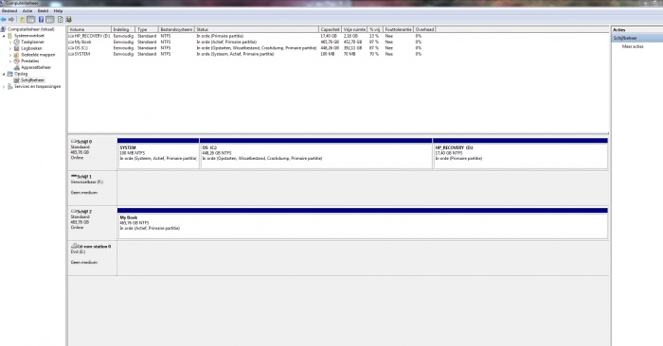This screenshot has height=346, width=663.
Task: Click the folder Up-one-level toolbar icon
Action: coord(22,20)
